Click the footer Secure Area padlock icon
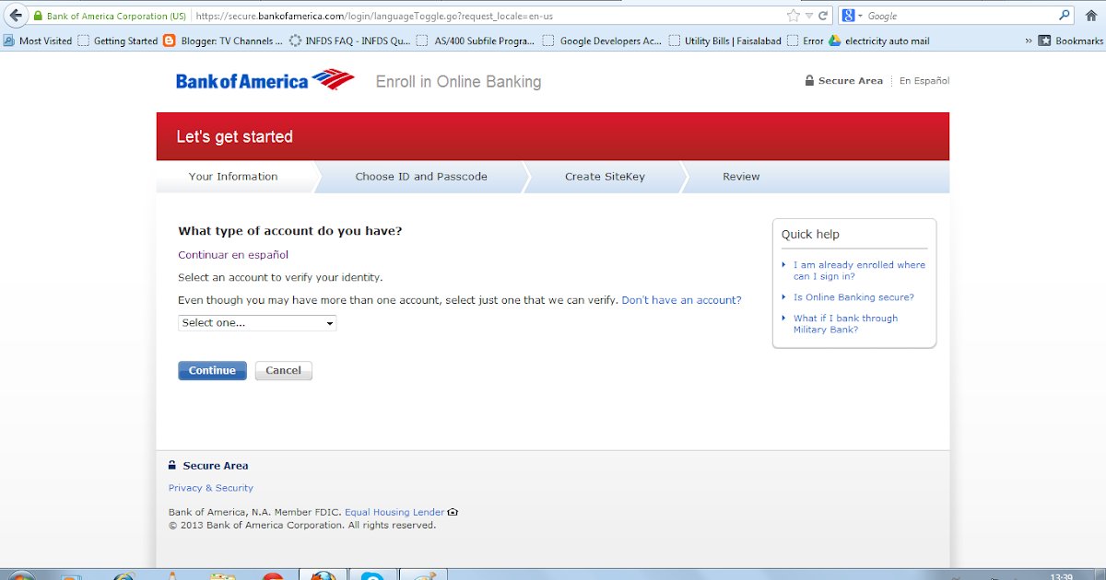 click(172, 466)
